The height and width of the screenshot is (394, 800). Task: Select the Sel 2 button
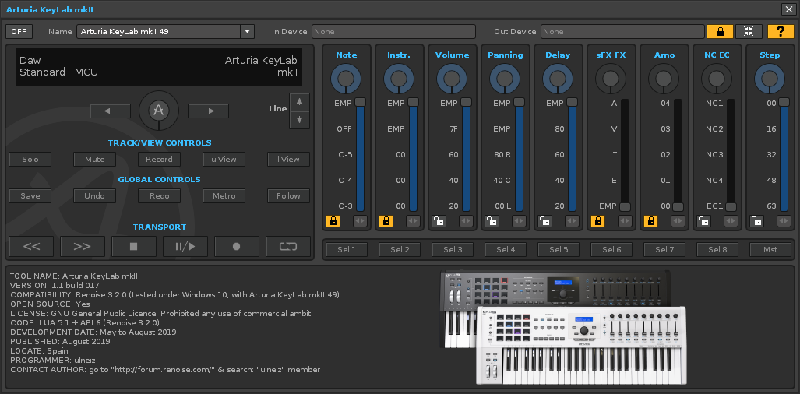click(400, 250)
